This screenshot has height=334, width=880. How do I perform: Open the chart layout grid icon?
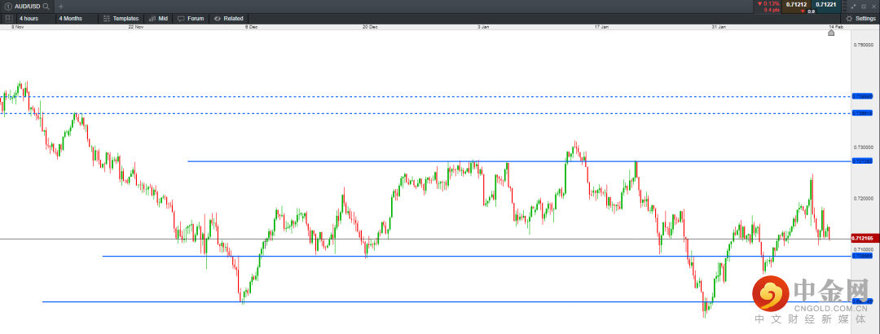point(8,18)
